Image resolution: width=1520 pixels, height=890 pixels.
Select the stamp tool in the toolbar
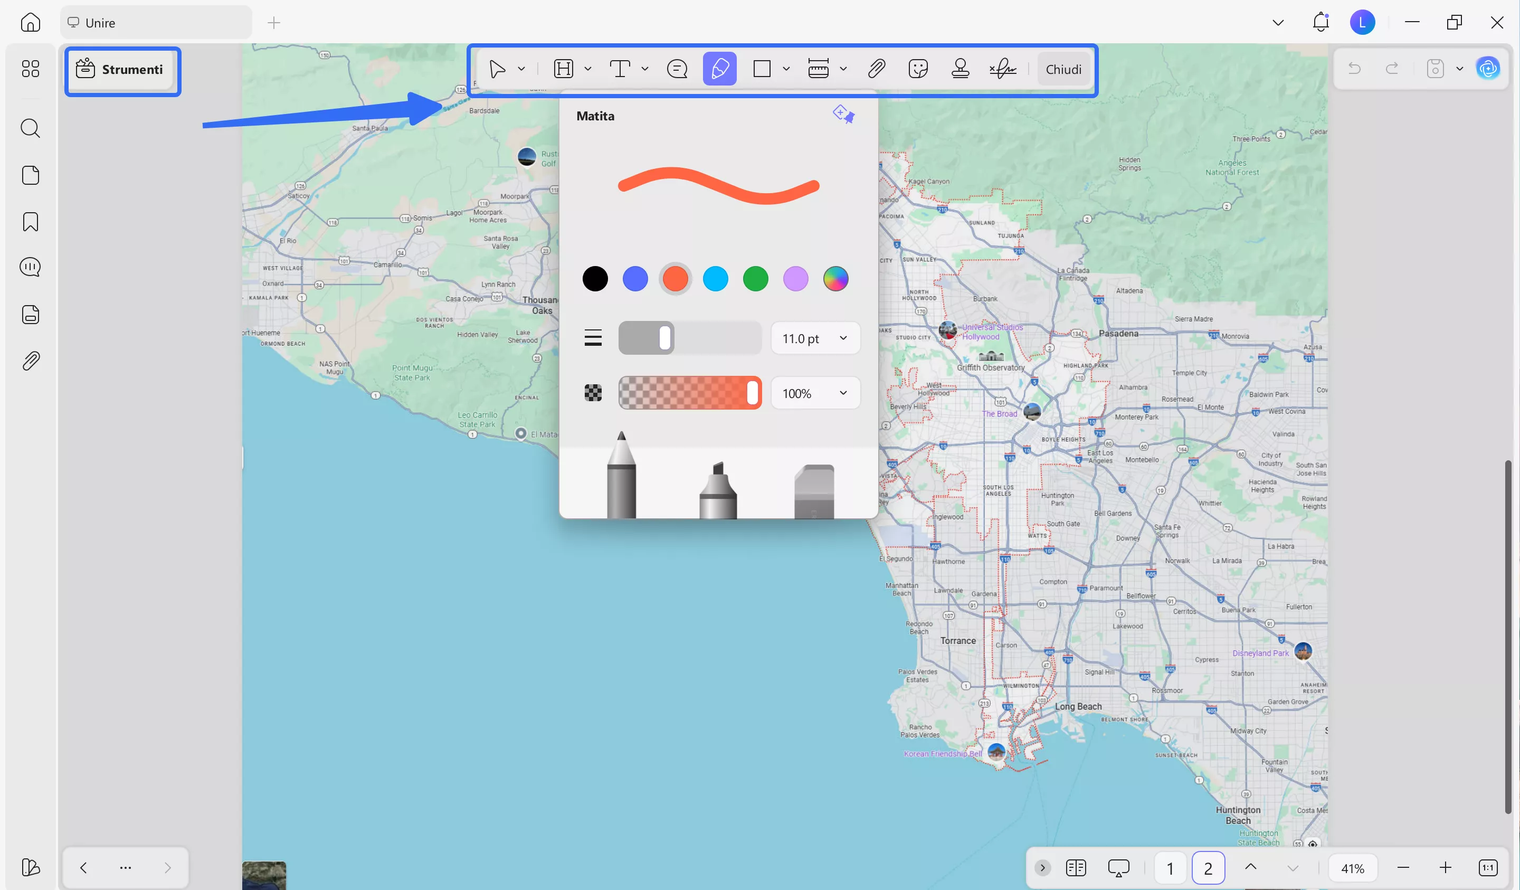(x=960, y=68)
